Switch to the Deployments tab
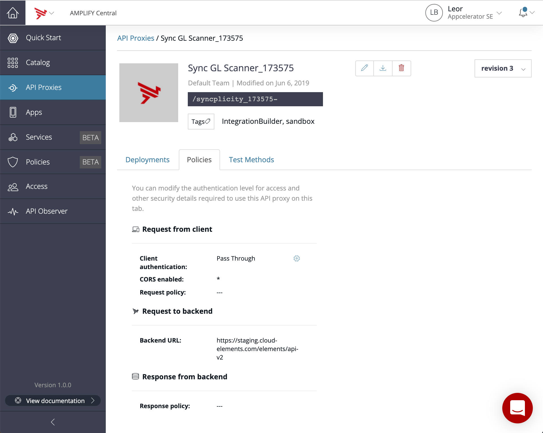Image resolution: width=543 pixels, height=433 pixels. click(x=147, y=160)
